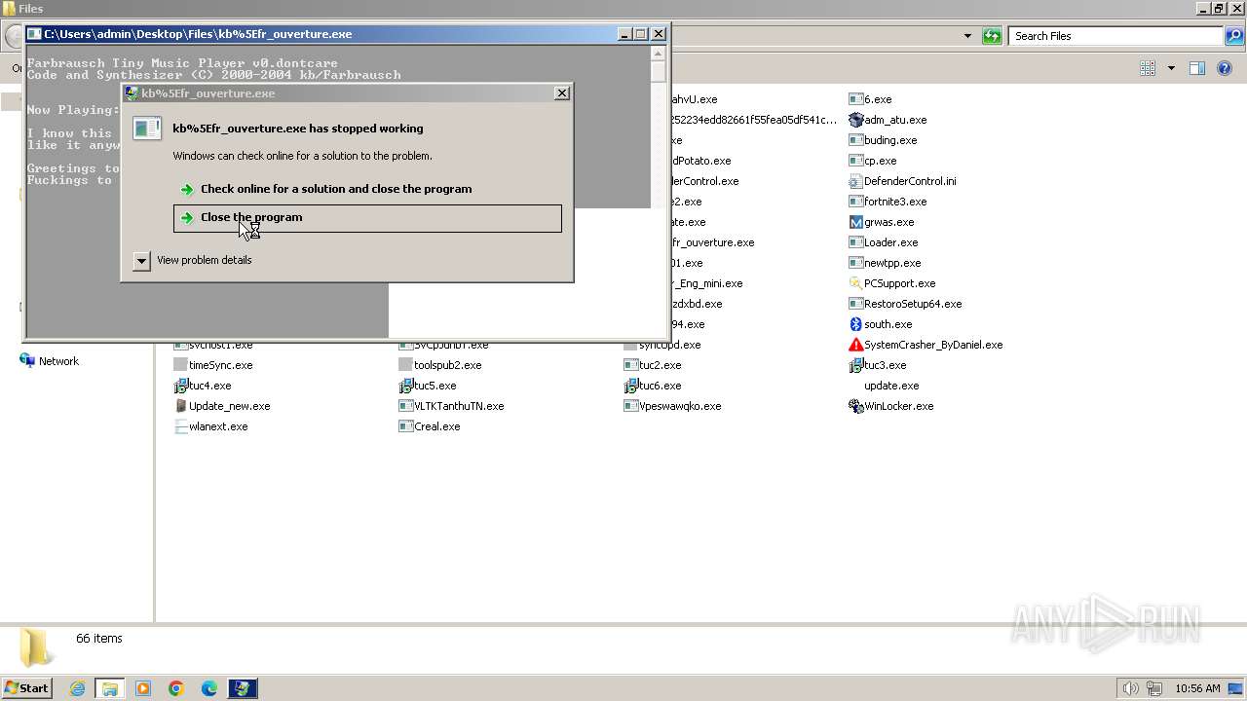Launch Internet Explorer from taskbar
Image resolution: width=1247 pixels, height=701 pixels.
77,688
